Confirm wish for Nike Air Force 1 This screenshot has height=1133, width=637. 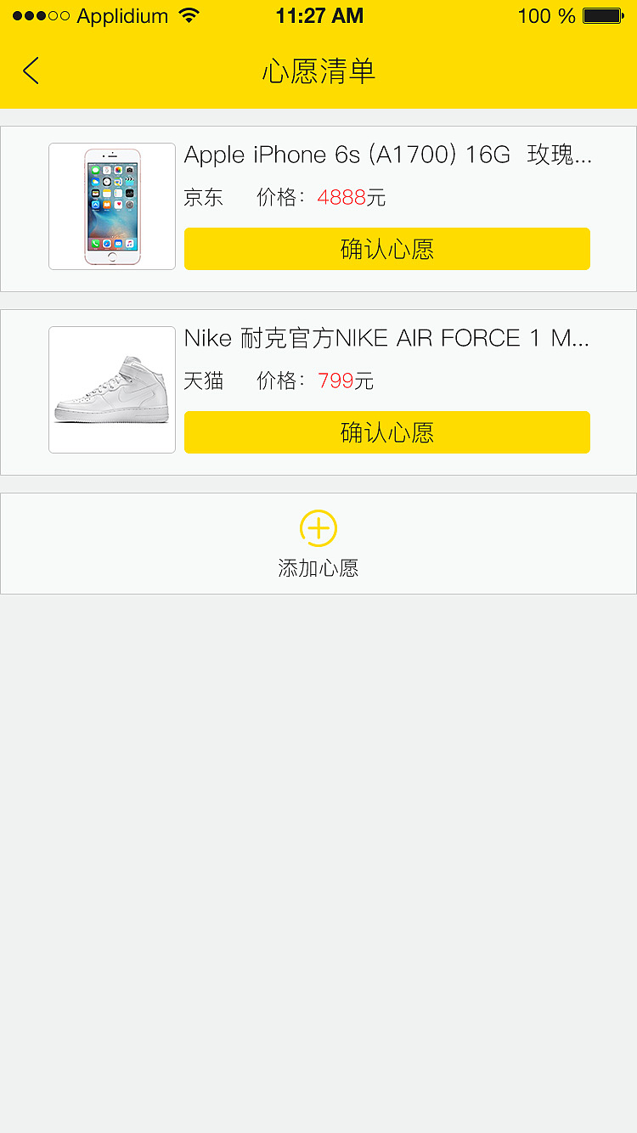coord(387,432)
